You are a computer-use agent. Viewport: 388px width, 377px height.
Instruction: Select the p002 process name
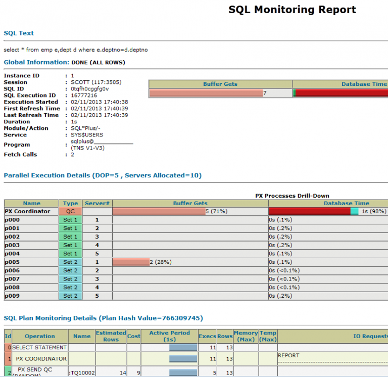click(x=12, y=237)
